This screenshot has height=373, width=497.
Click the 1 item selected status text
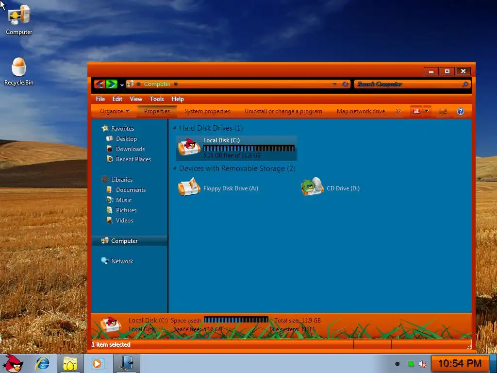[x=111, y=344]
